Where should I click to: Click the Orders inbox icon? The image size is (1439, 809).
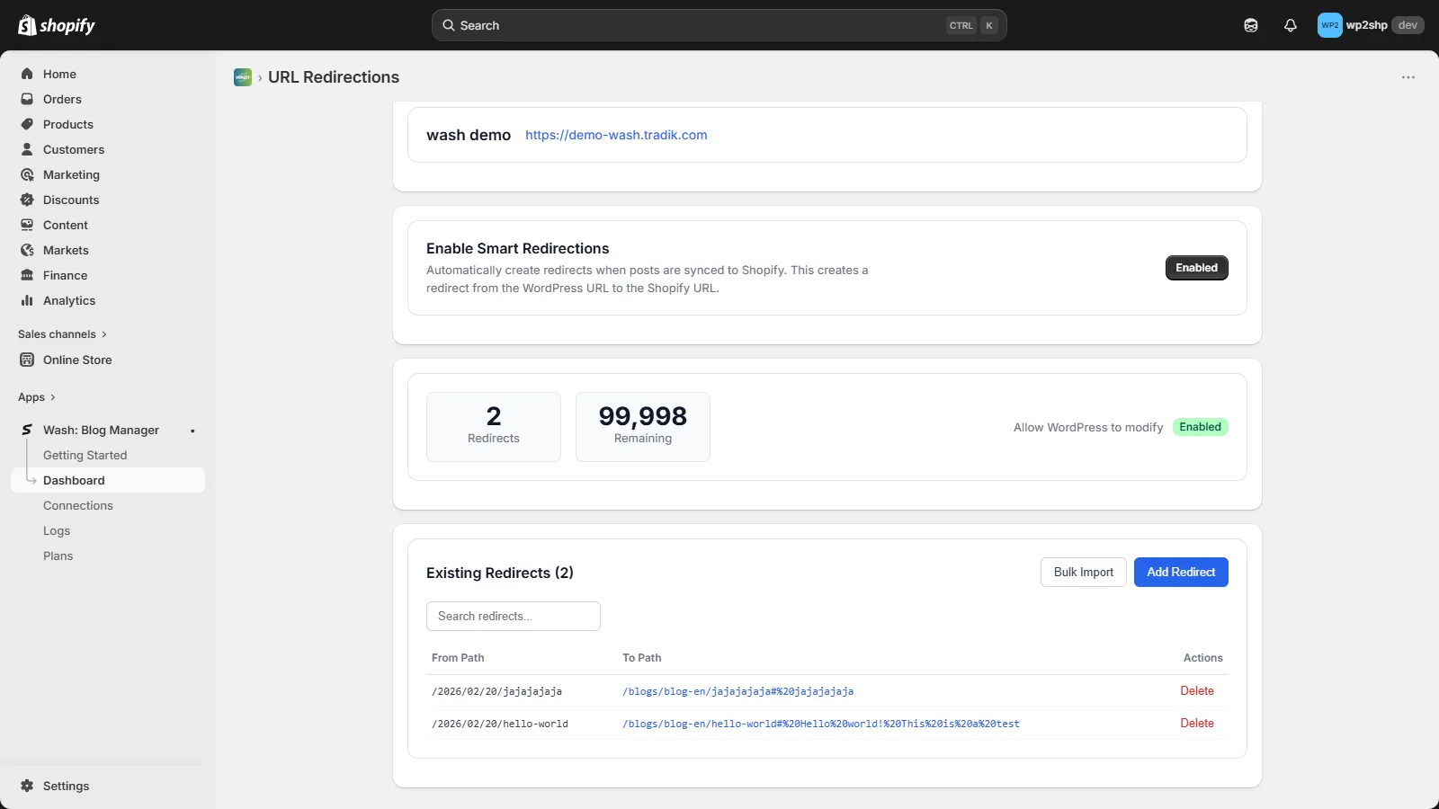click(x=27, y=99)
